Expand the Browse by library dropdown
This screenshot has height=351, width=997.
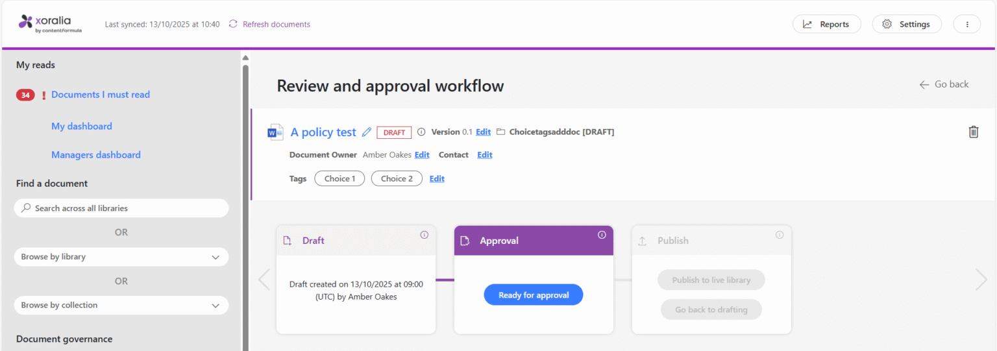pyautogui.click(x=121, y=257)
